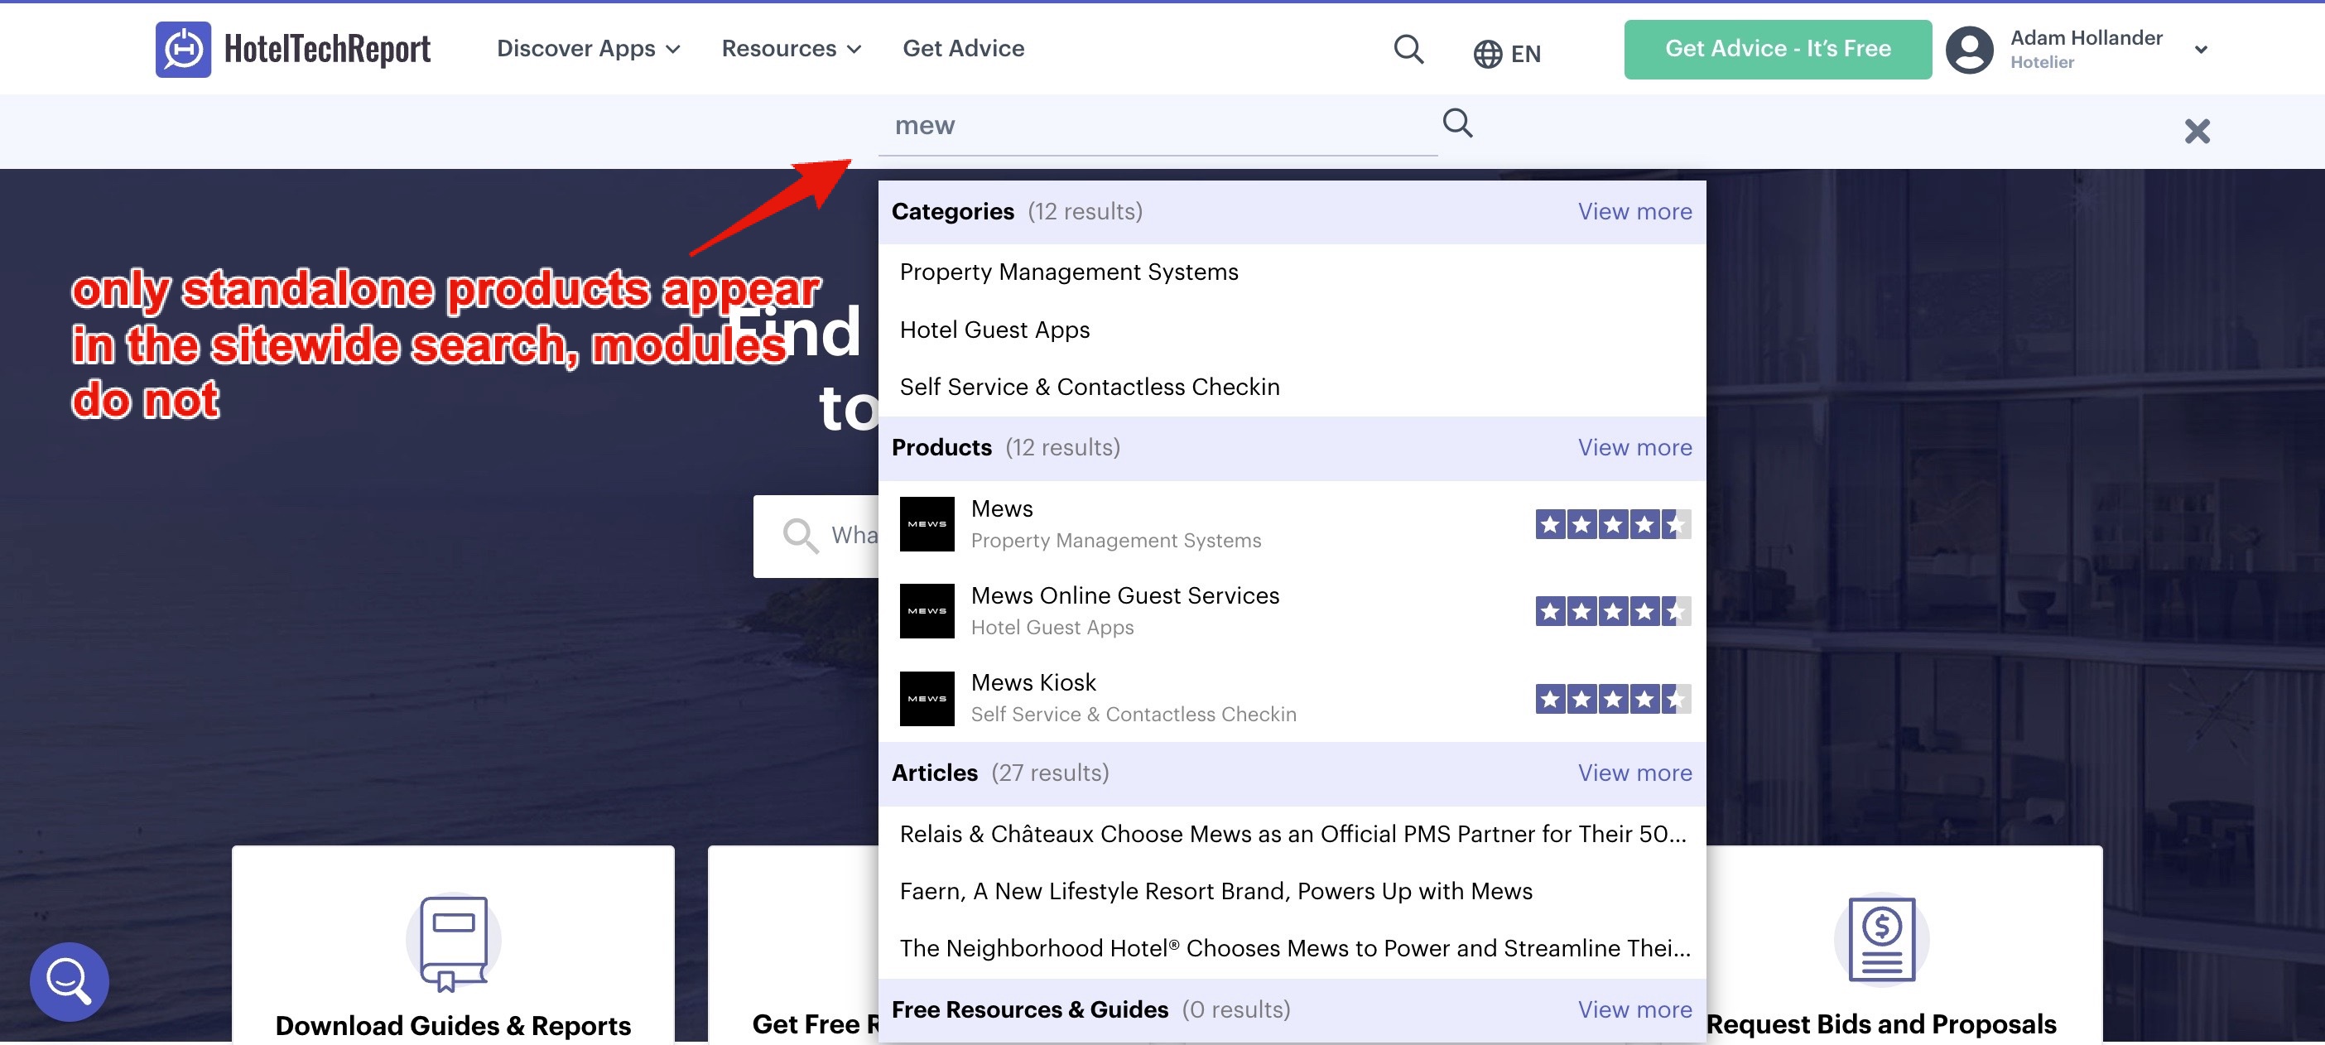Expand the Discover Apps dropdown

point(588,49)
